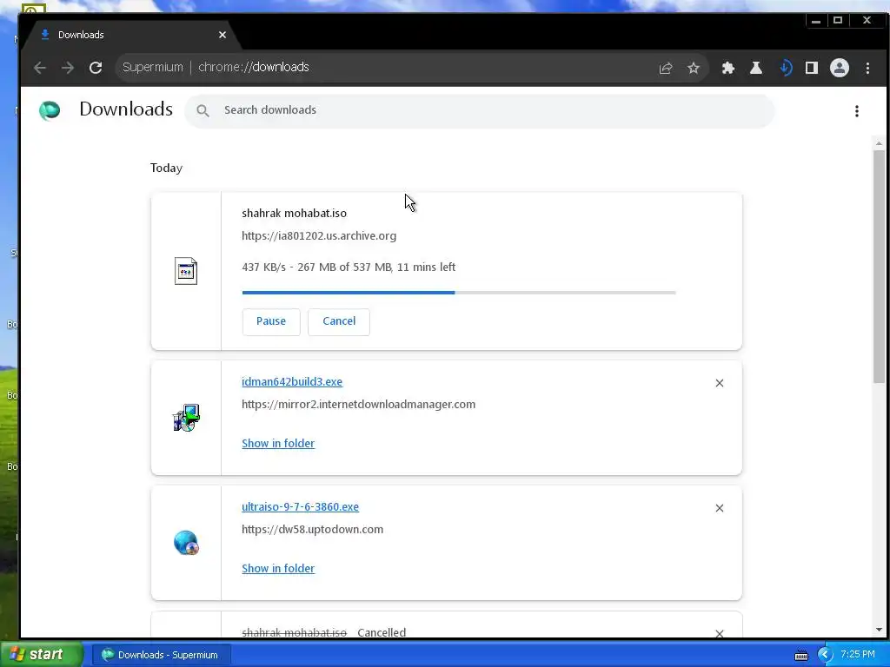Click the mirror2.internetdownloadmanager.com URL text
Viewport: 890px width, 667px height.
click(359, 405)
